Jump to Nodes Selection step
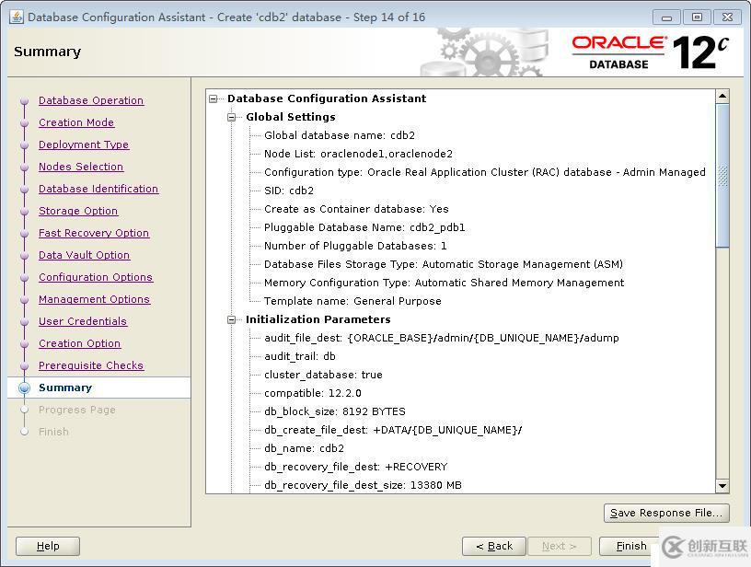Screen dimensions: 751x567 pos(81,167)
